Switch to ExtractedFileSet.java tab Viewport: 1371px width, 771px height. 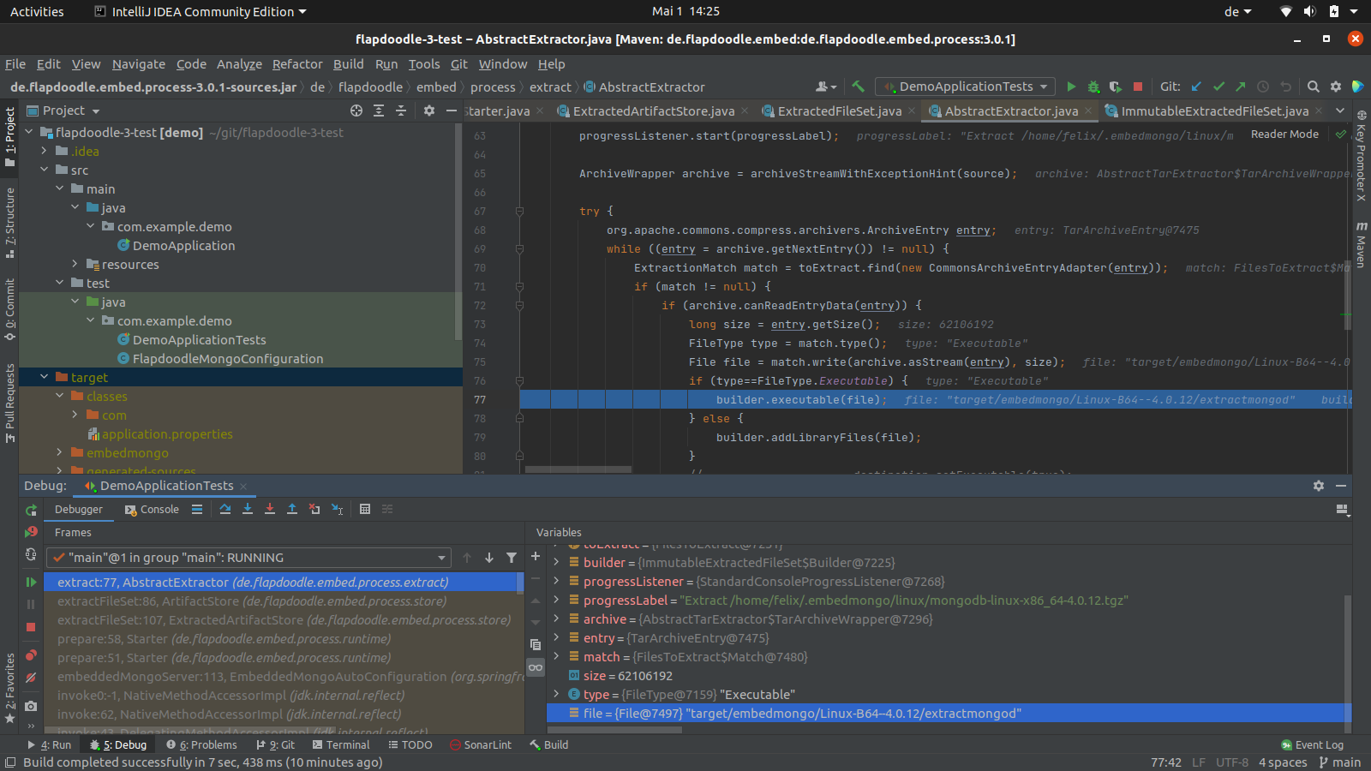tap(839, 111)
